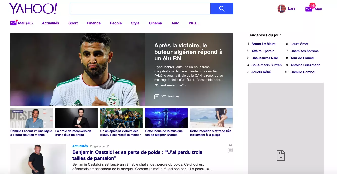337x174 pixels.
Task: Open "La drôle de reconversion" story caption
Action: click(73, 133)
